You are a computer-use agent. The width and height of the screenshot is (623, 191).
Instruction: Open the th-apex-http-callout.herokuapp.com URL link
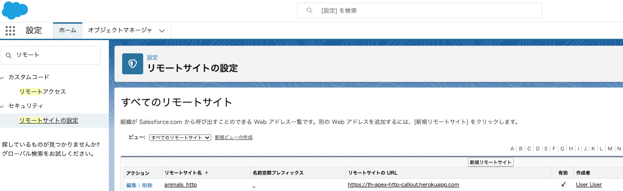(x=403, y=185)
